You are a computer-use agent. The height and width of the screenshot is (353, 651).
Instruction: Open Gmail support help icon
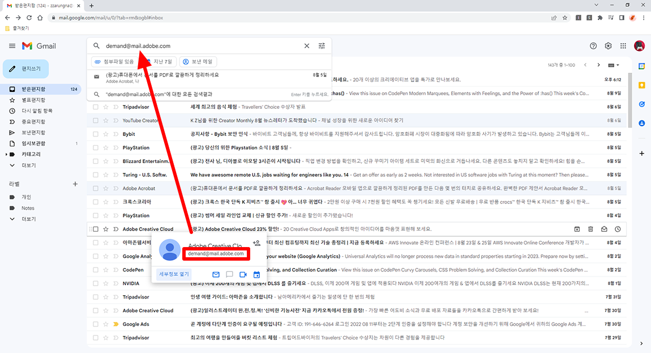tap(593, 46)
